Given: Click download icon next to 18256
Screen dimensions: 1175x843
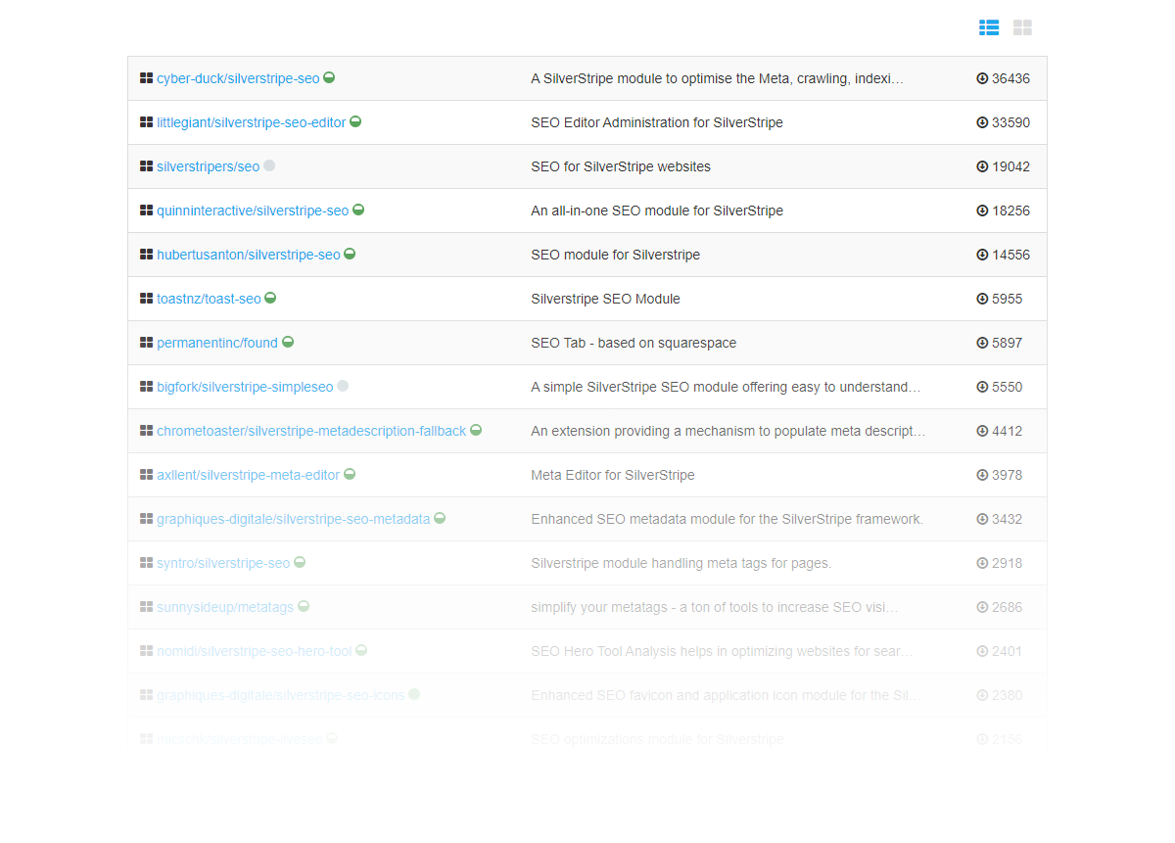Looking at the screenshot, I should pyautogui.click(x=982, y=211).
